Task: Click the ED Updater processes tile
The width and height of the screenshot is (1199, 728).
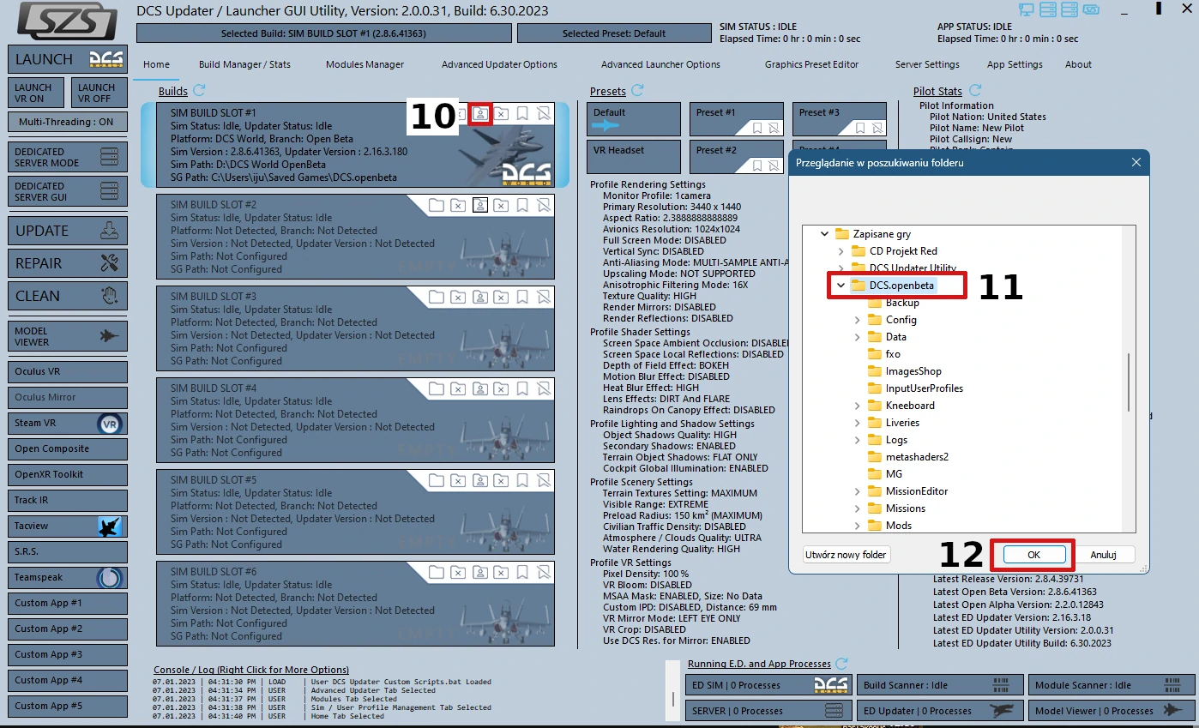Action: (x=939, y=711)
